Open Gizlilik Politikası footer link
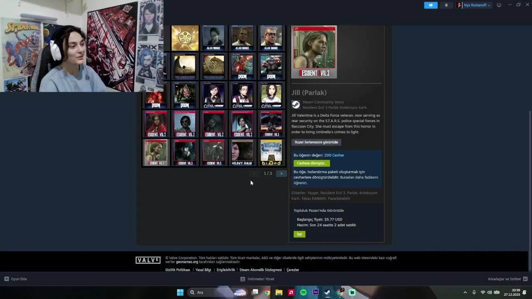 (177, 270)
